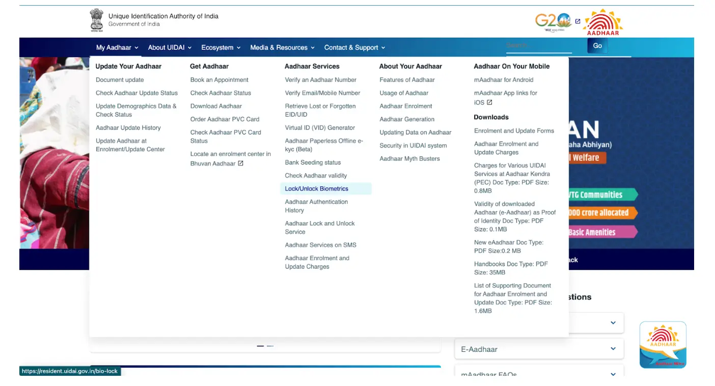
Task: Select highlighted Lock/Unlock Biometrics item
Action: (x=326, y=189)
